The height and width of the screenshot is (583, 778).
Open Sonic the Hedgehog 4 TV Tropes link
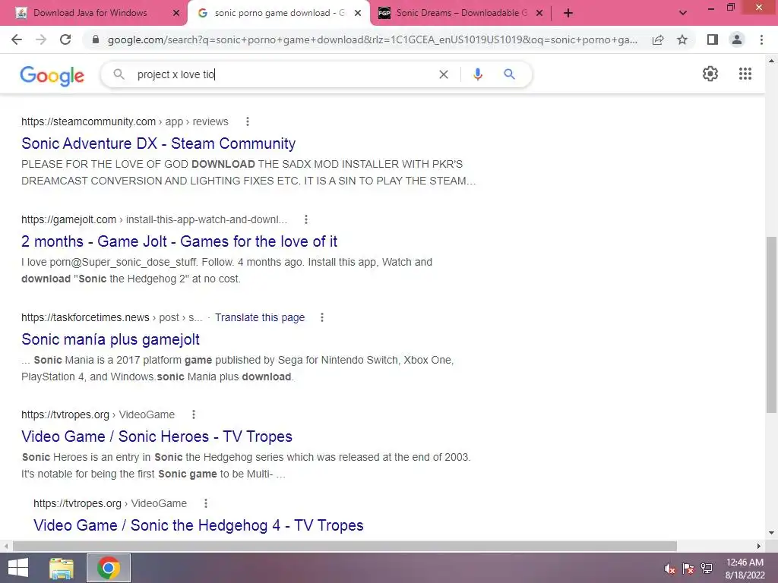198,525
